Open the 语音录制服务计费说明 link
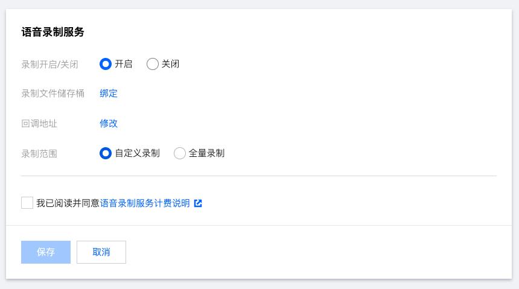The width and height of the screenshot is (519, 289). point(145,203)
